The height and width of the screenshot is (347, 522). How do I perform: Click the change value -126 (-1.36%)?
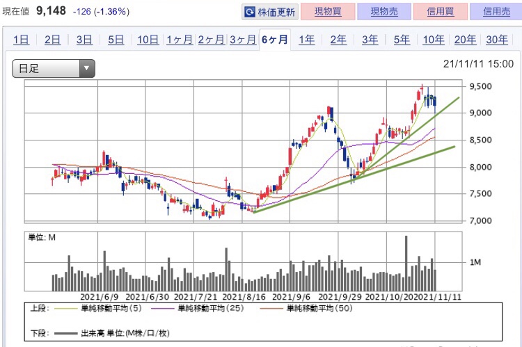pos(101,12)
